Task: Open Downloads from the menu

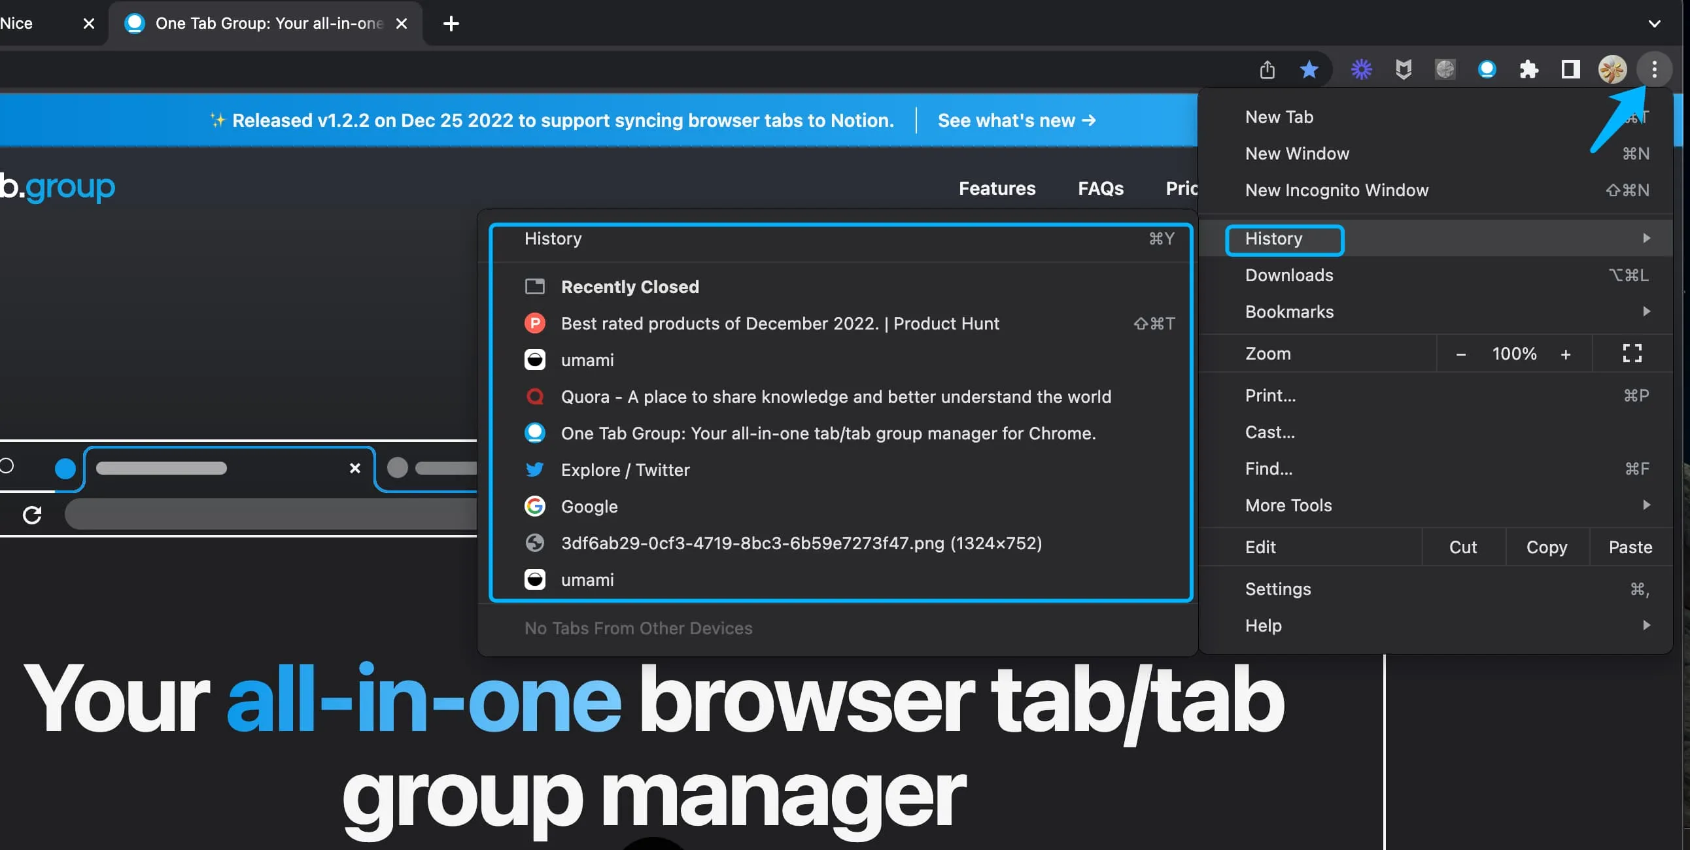Action: [1288, 275]
